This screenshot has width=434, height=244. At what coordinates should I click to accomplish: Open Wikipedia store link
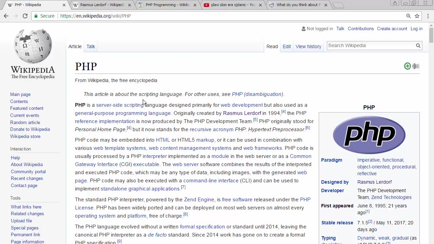click(x=25, y=137)
